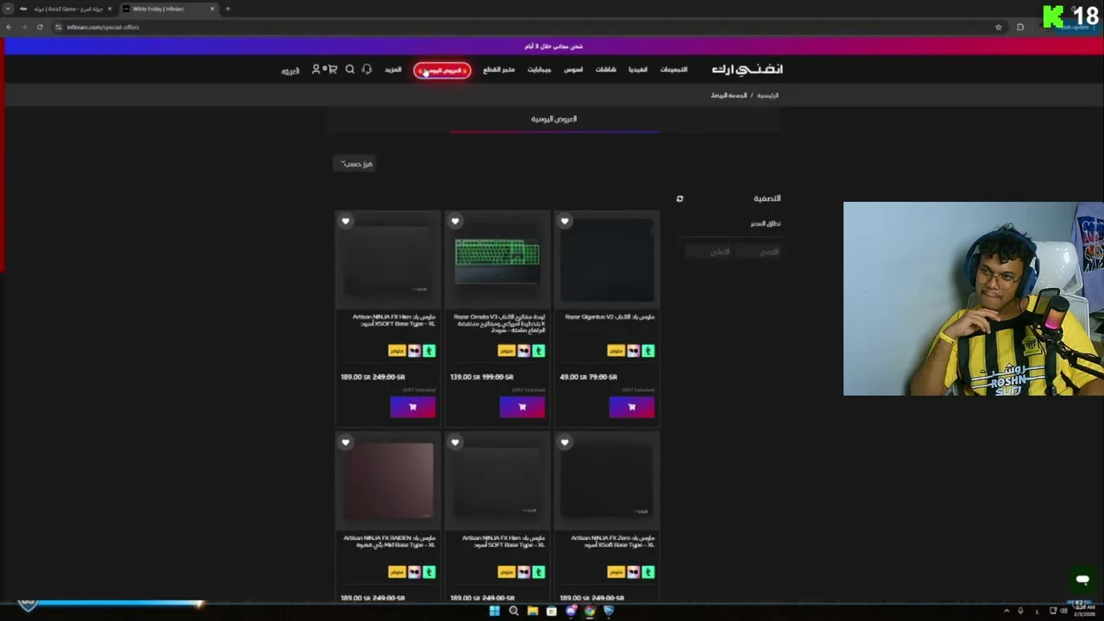The height and width of the screenshot is (621, 1104).
Task: Open the فرز حسب sort dropdown
Action: click(x=354, y=164)
